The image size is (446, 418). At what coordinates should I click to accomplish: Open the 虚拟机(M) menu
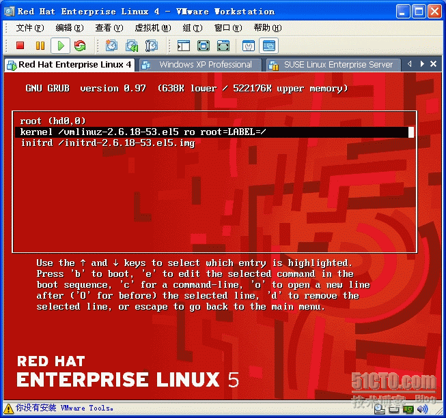(153, 28)
